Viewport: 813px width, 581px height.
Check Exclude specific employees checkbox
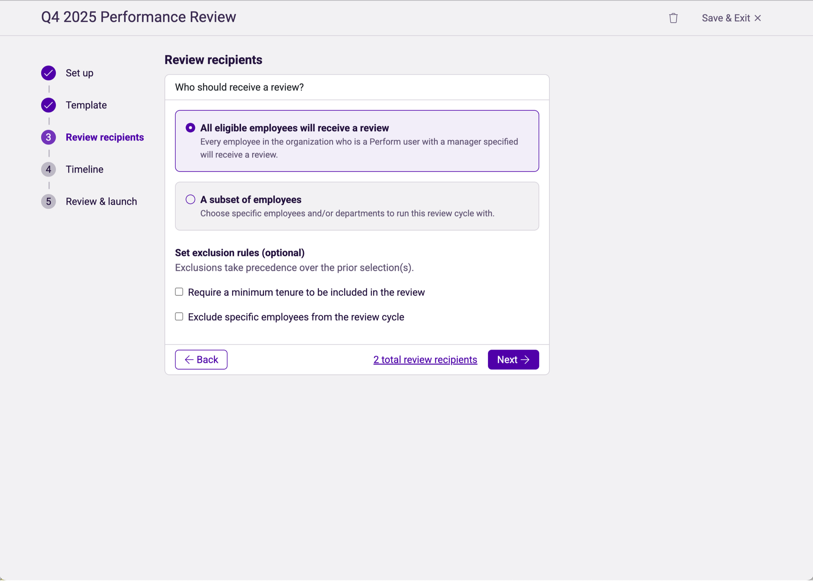tap(179, 317)
